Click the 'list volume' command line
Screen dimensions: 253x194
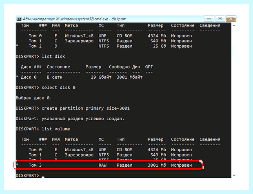click(43, 129)
